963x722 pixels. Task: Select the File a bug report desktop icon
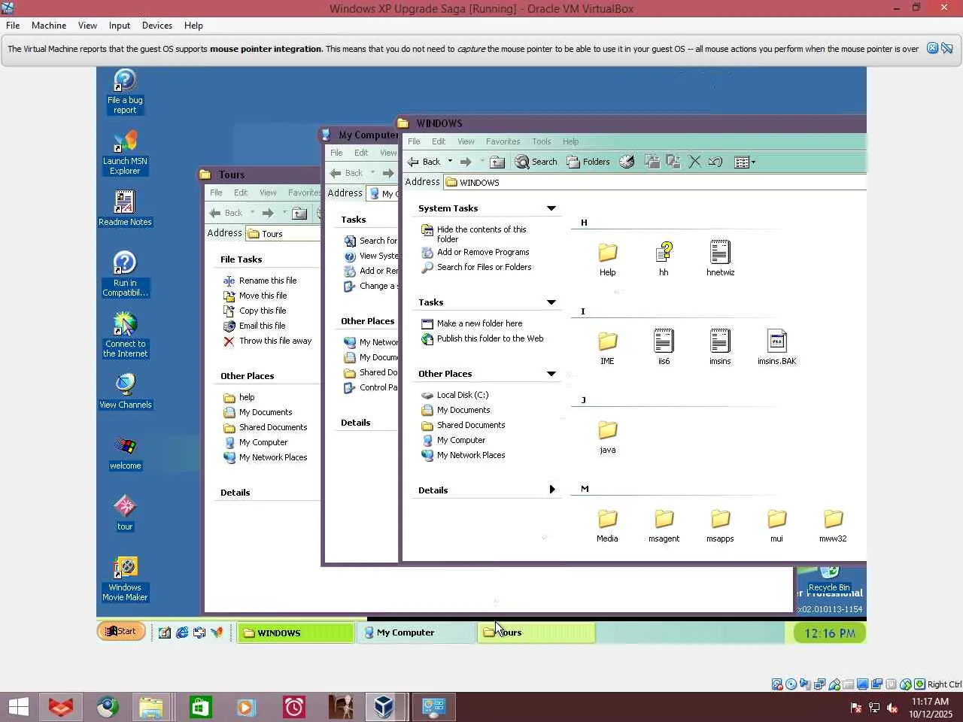tap(125, 92)
